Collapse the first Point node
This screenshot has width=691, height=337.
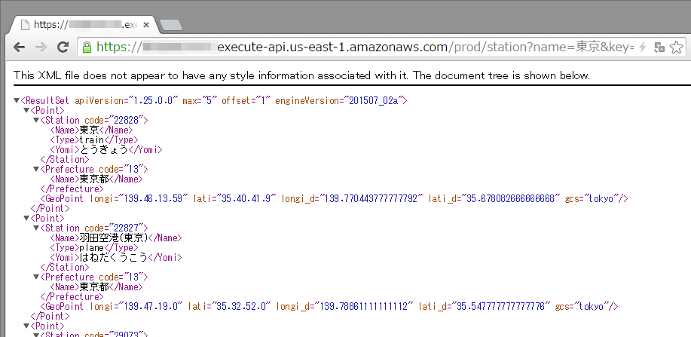(x=26, y=110)
